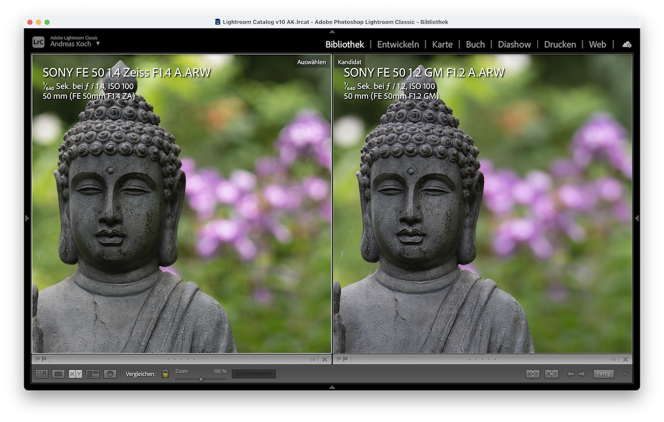Flag the right candidate photo as picked

(x=338, y=359)
